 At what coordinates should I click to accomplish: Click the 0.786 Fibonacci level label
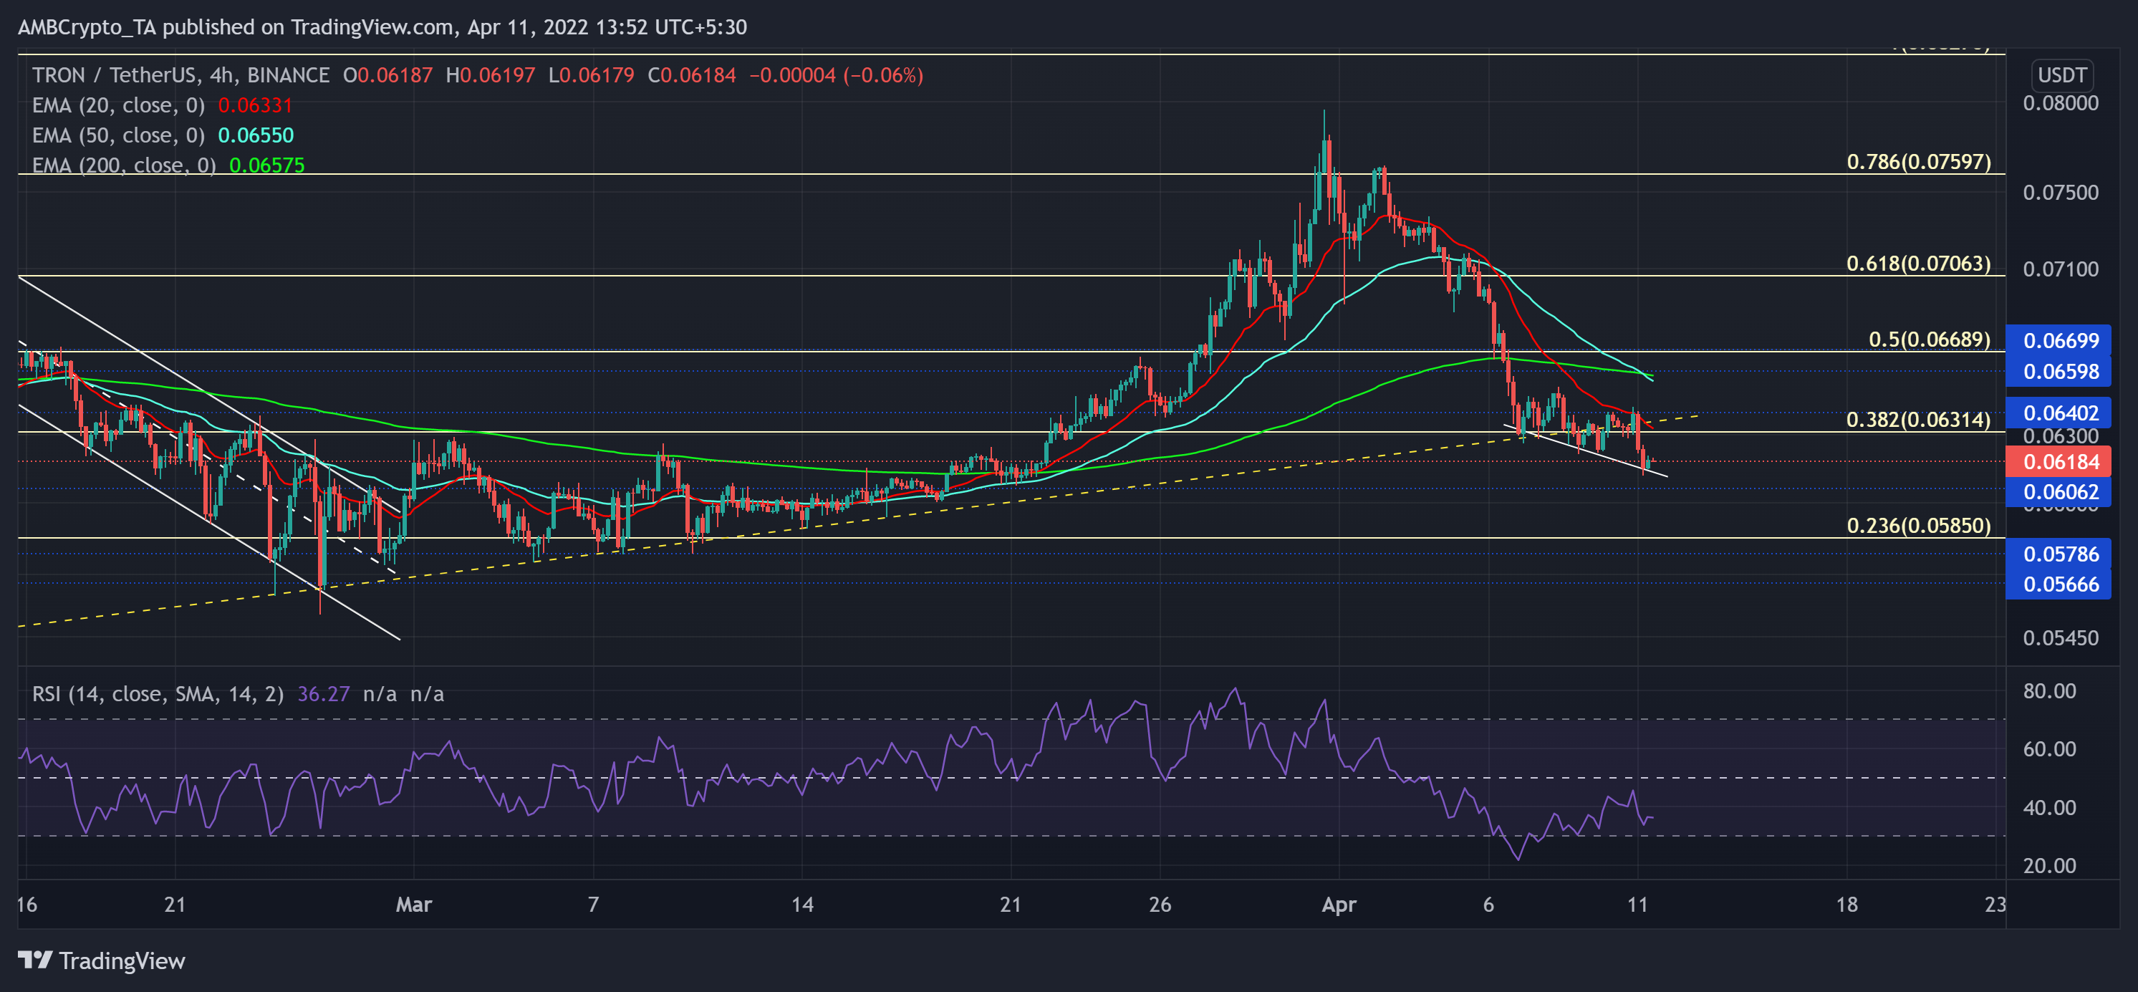1918,162
